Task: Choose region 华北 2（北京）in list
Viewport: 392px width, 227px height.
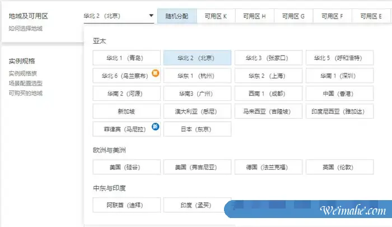Action: pyautogui.click(x=197, y=58)
